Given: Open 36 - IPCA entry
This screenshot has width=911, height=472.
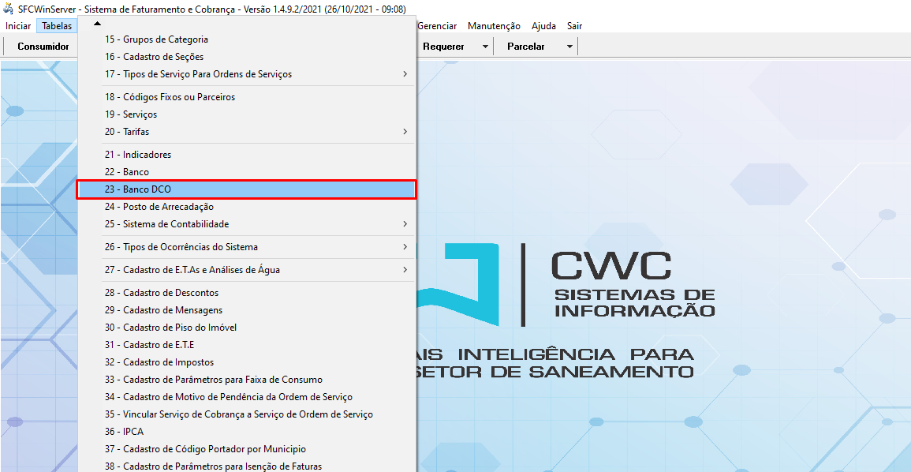Looking at the screenshot, I should pos(124,432).
